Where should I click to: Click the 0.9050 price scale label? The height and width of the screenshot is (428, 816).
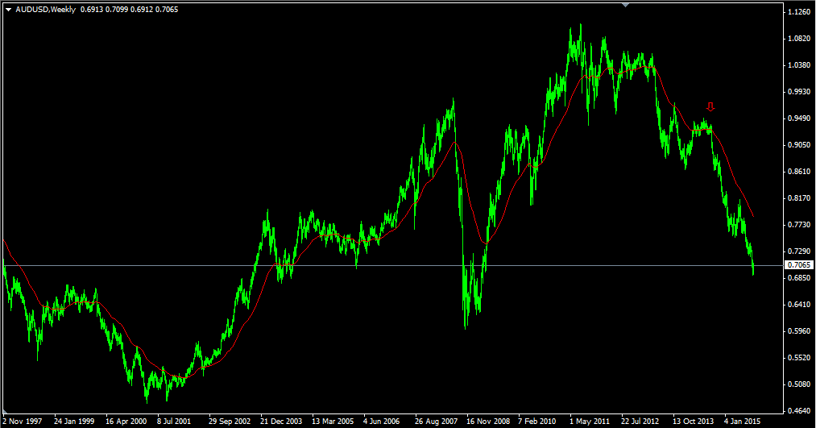[x=799, y=145]
